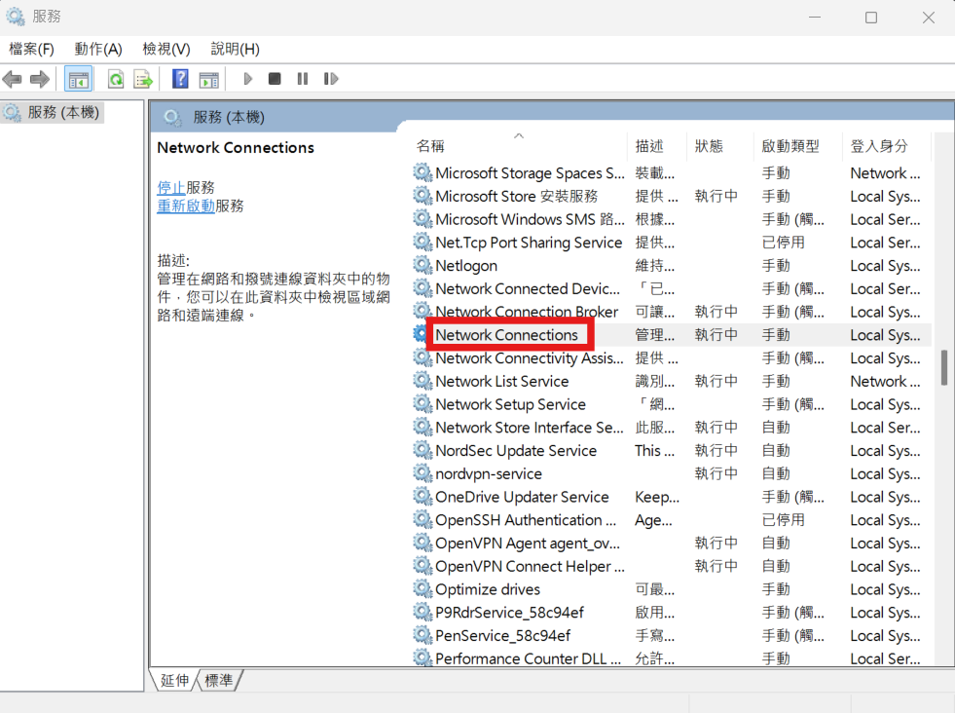
Task: Switch to the 標準 tab
Action: (219, 681)
